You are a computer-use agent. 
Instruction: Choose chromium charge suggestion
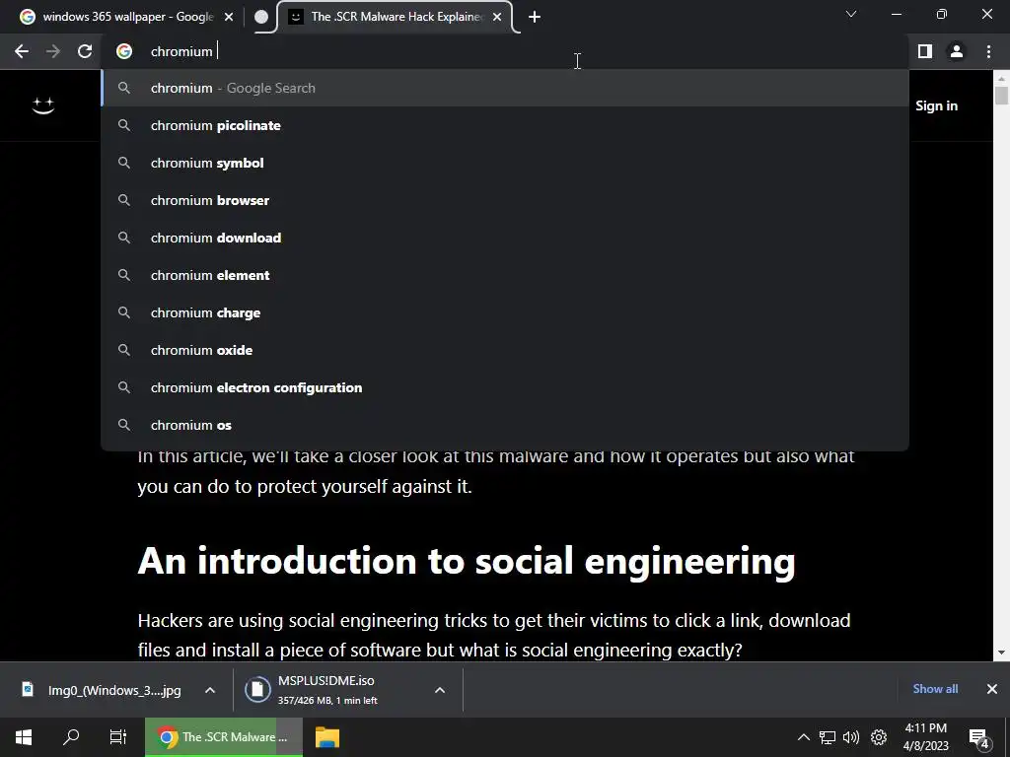(505, 312)
